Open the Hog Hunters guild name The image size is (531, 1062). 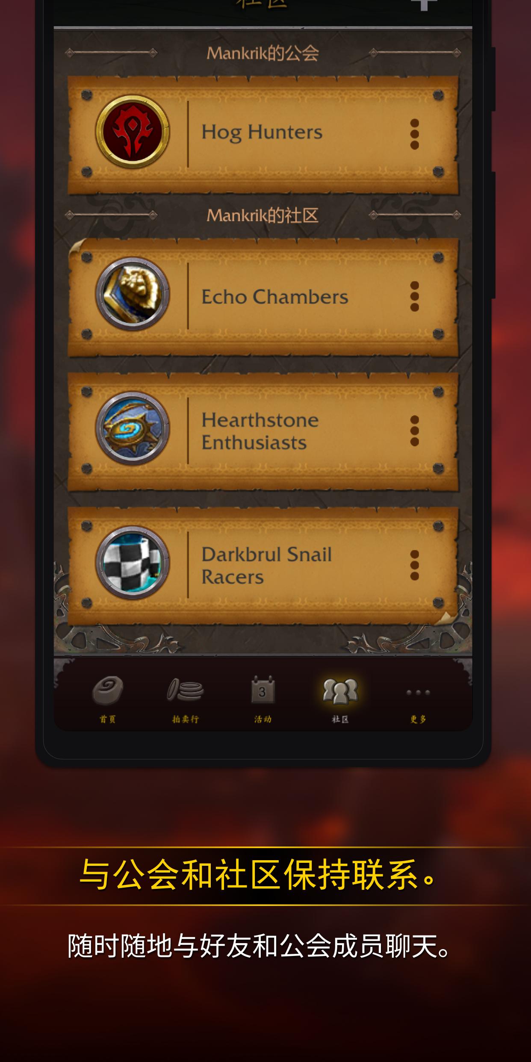[x=262, y=132]
